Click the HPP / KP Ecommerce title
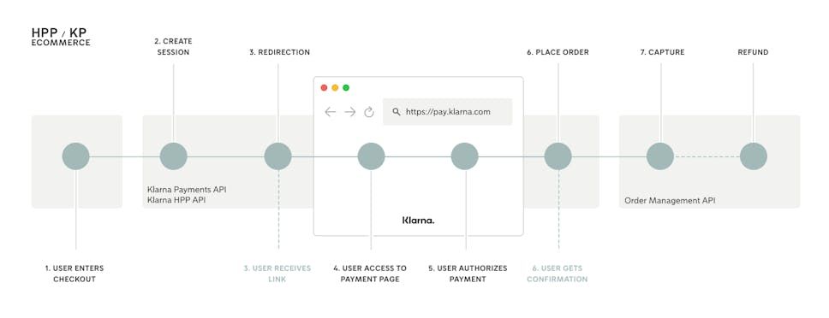This screenshot has height=318, width=829. (x=61, y=38)
